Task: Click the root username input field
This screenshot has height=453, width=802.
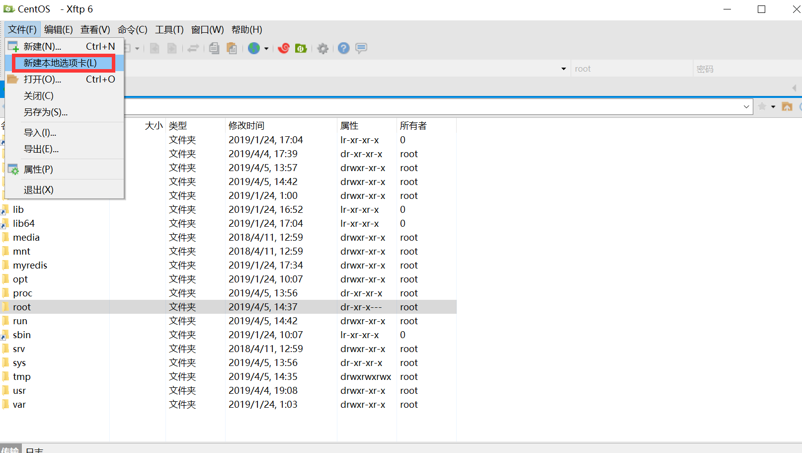Action: (632, 69)
